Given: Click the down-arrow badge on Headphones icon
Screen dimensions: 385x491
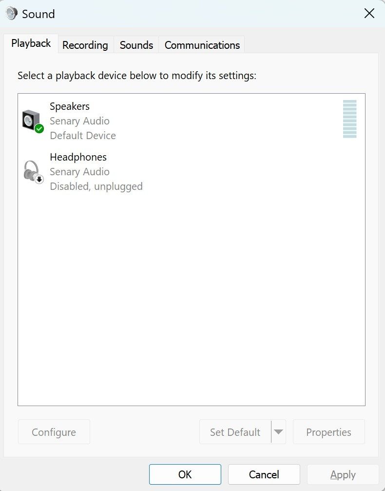Looking at the screenshot, I should point(39,179).
